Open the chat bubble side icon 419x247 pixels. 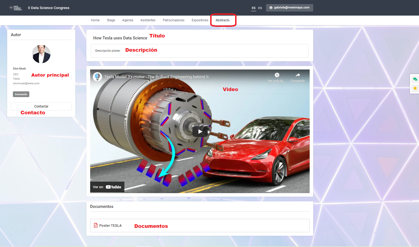tap(415, 79)
